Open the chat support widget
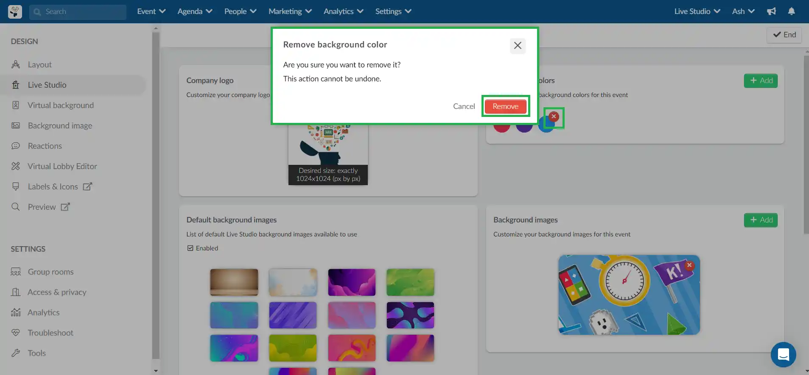This screenshot has width=809, height=375. (783, 355)
